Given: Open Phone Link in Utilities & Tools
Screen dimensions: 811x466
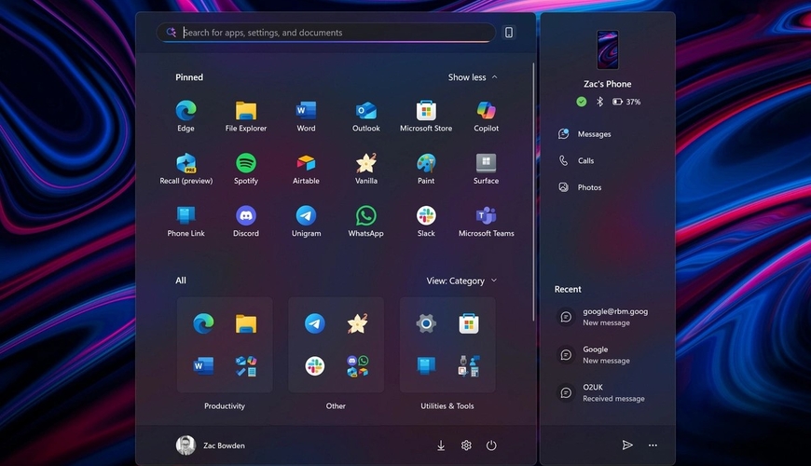Looking at the screenshot, I should click(x=426, y=365).
